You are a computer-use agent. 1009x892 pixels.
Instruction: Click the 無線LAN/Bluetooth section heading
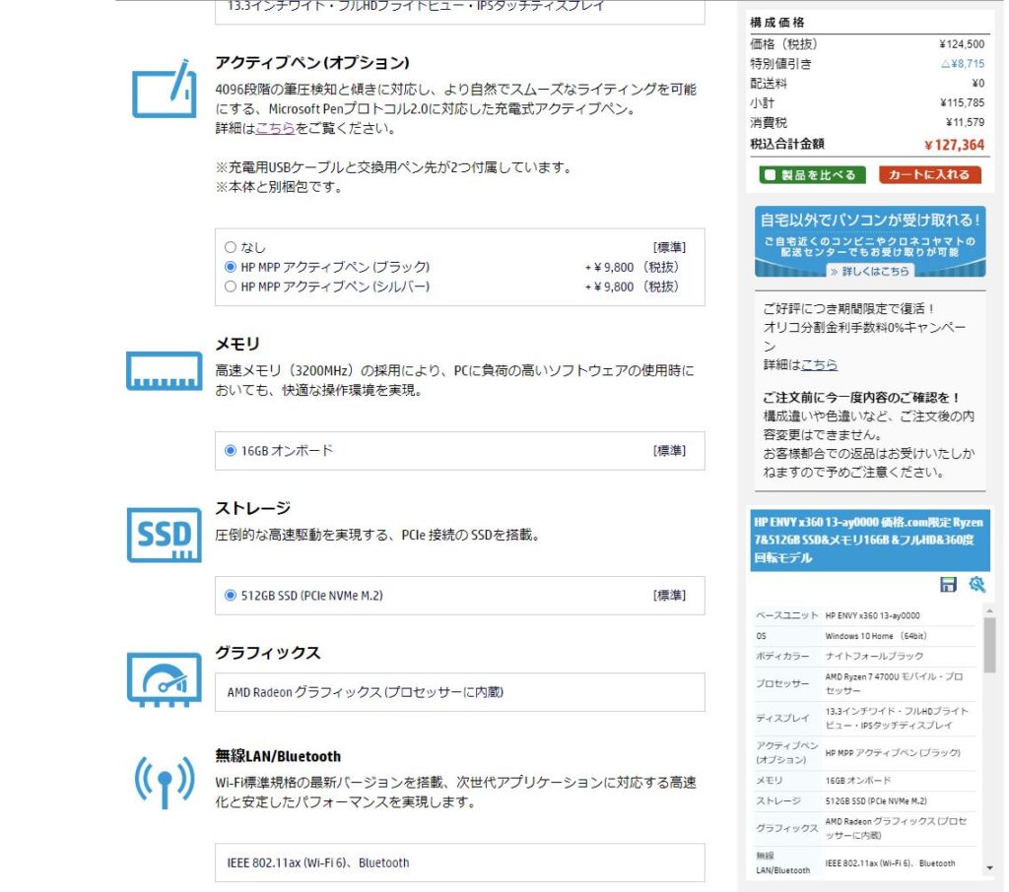coord(278,756)
